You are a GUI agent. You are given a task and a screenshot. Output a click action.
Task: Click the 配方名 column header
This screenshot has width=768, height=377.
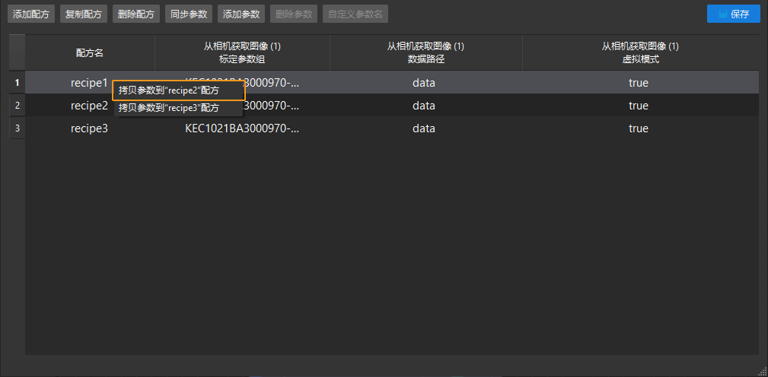click(90, 52)
